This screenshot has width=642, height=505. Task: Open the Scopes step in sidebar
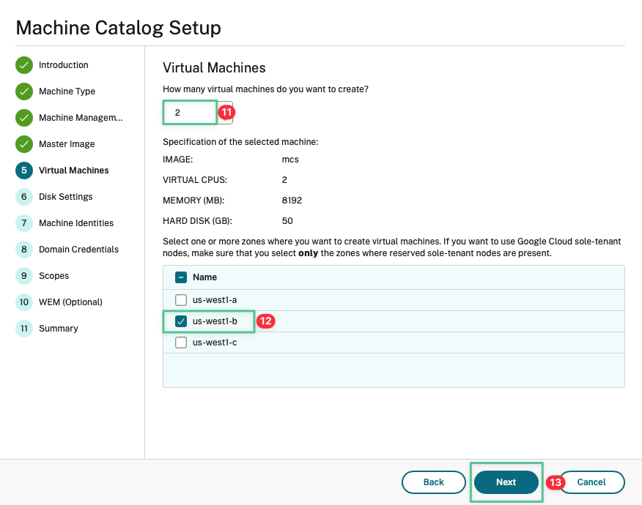pyautogui.click(x=53, y=276)
